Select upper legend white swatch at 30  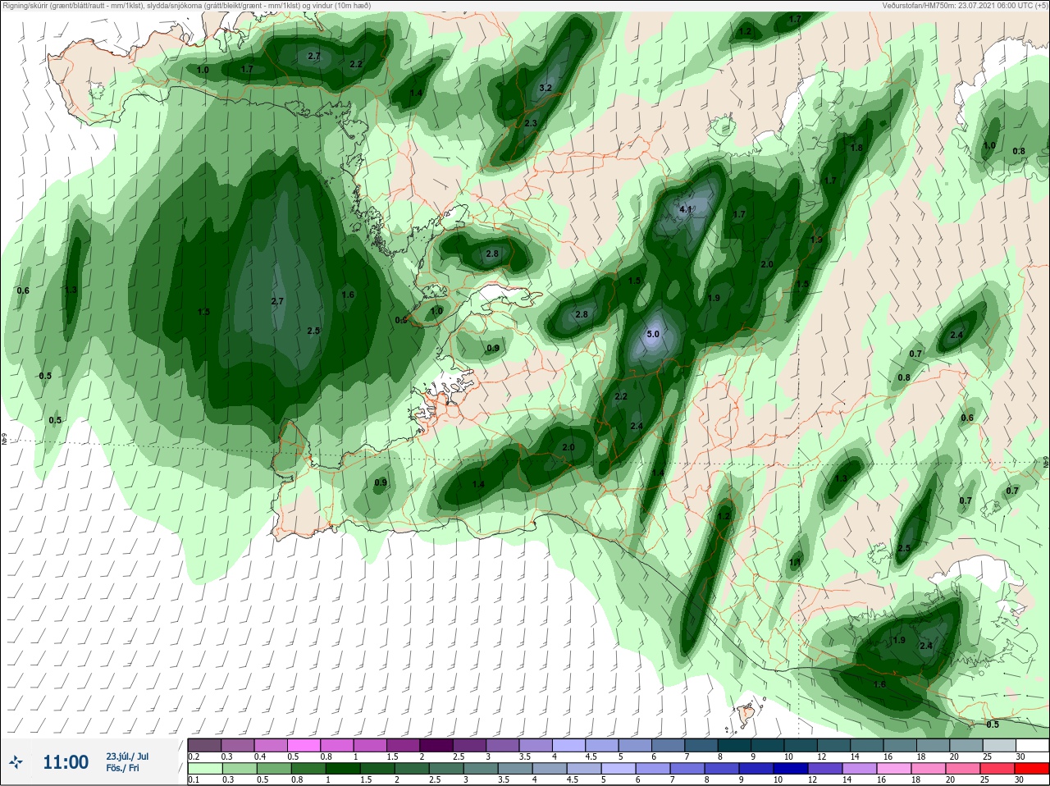tap(1032, 745)
